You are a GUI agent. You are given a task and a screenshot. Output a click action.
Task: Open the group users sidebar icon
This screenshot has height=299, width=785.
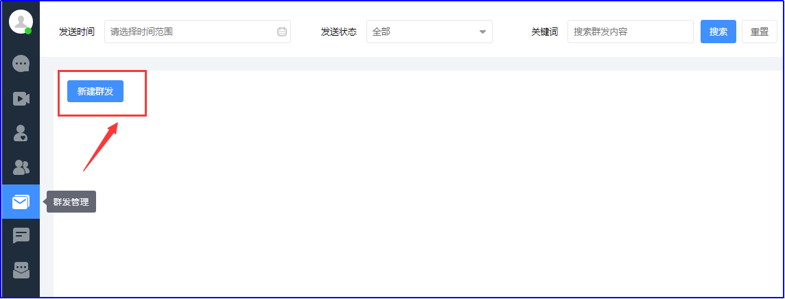tap(21, 167)
